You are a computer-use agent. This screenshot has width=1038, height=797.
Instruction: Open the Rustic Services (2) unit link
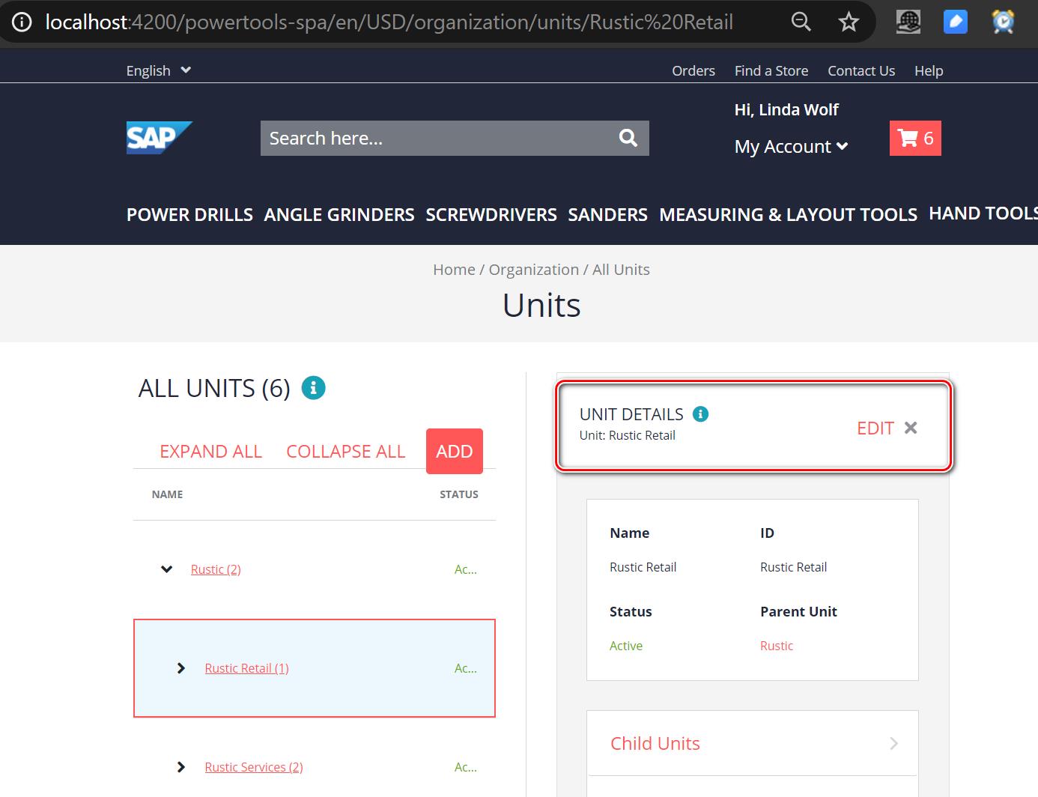(254, 767)
